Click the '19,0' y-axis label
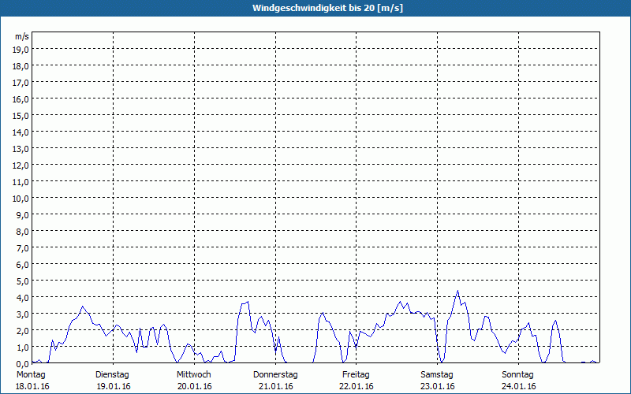Viewport: 631px width, 394px height. 21,50
